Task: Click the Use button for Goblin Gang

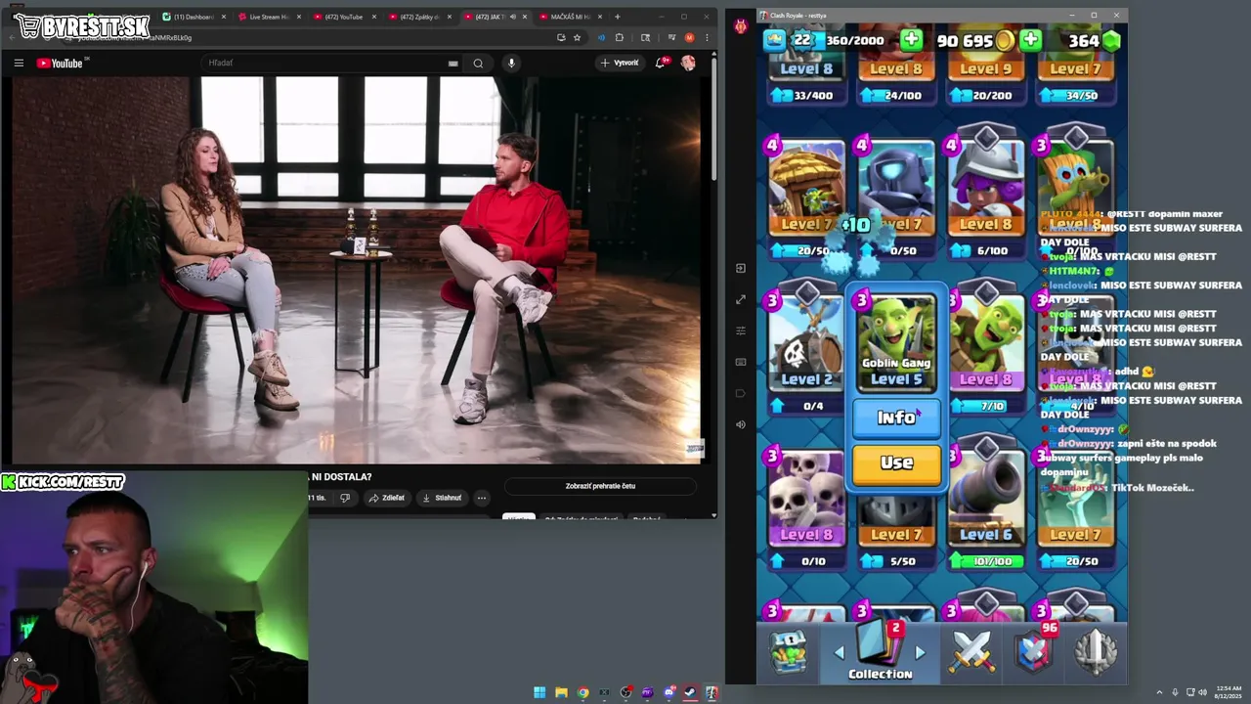Action: [896, 463]
